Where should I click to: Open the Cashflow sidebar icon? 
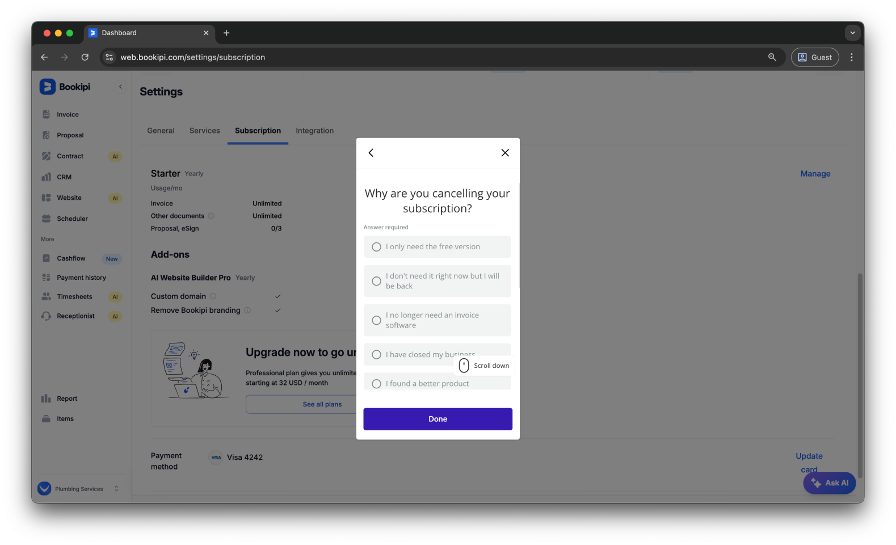click(x=47, y=258)
